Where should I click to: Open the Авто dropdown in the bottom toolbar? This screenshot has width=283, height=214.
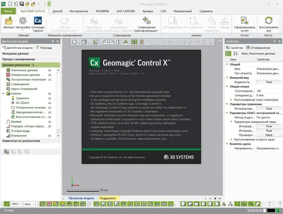click(x=16, y=204)
